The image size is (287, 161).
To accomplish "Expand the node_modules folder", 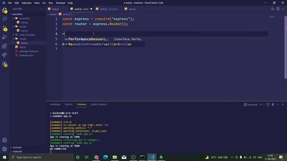I will point(27,35).
